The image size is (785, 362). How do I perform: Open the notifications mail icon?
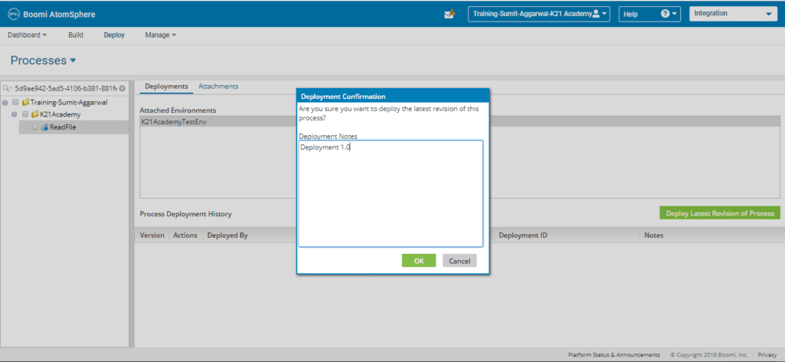[x=449, y=14]
